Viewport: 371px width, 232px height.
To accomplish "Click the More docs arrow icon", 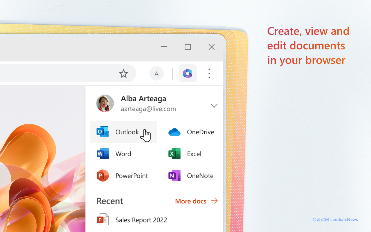I will click(214, 201).
